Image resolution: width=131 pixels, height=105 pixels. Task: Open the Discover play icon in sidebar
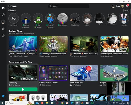pos(3,15)
